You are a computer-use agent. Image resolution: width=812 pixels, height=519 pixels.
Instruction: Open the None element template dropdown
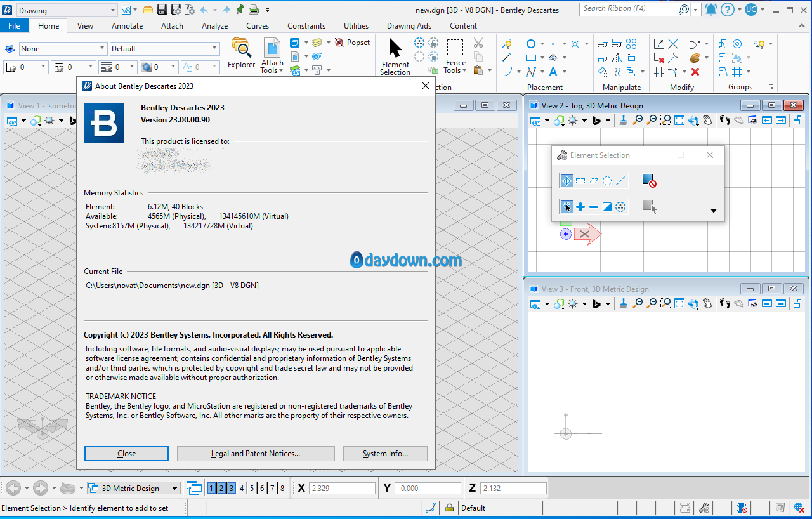click(63, 49)
